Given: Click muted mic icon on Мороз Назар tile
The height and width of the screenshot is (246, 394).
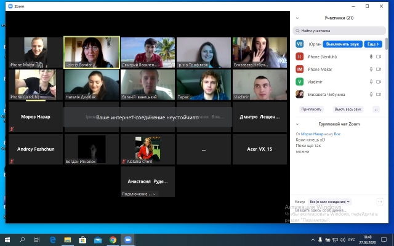Looking at the screenshot, I should (x=12, y=129).
